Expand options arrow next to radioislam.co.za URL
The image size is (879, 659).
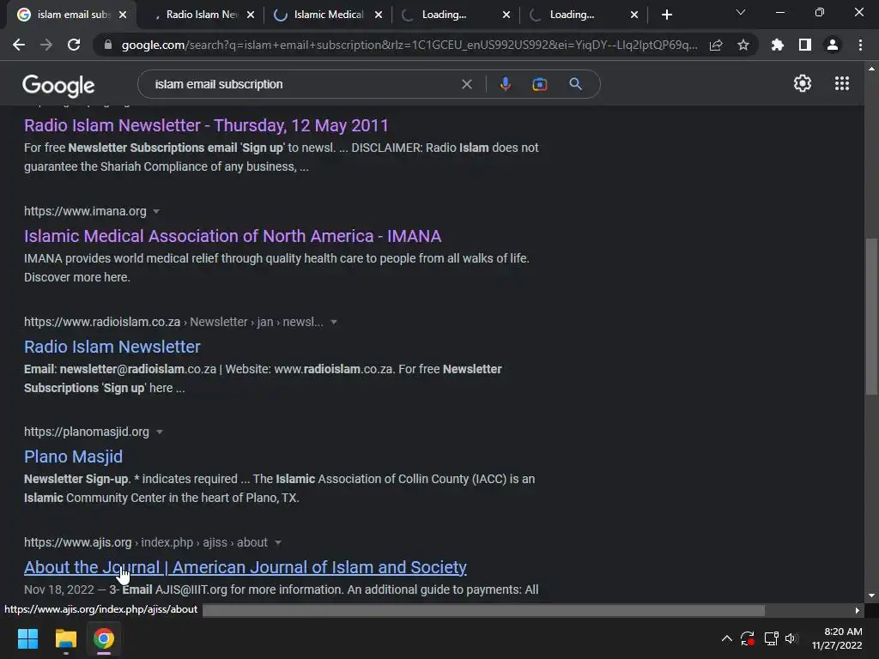(x=334, y=323)
